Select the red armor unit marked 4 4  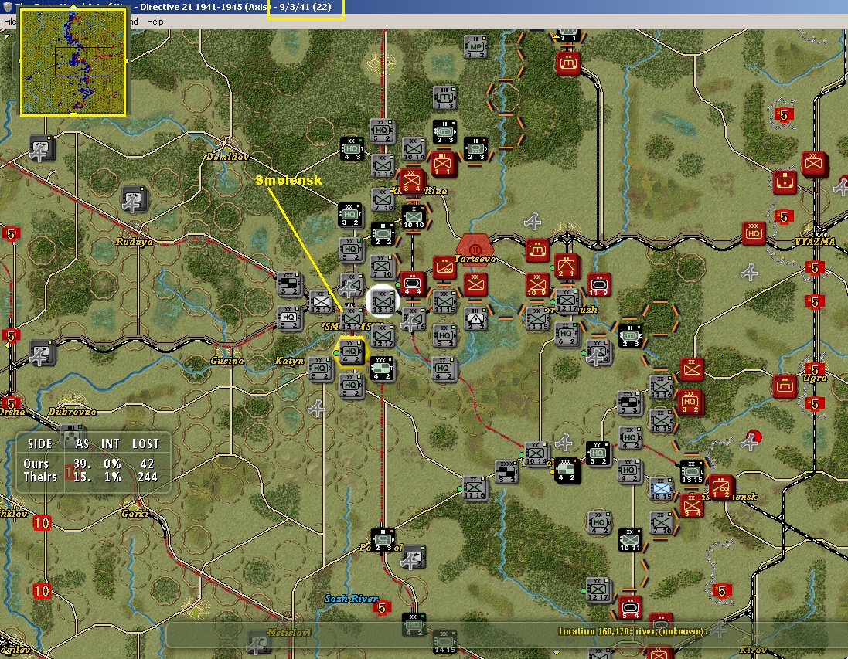pyautogui.click(x=412, y=284)
